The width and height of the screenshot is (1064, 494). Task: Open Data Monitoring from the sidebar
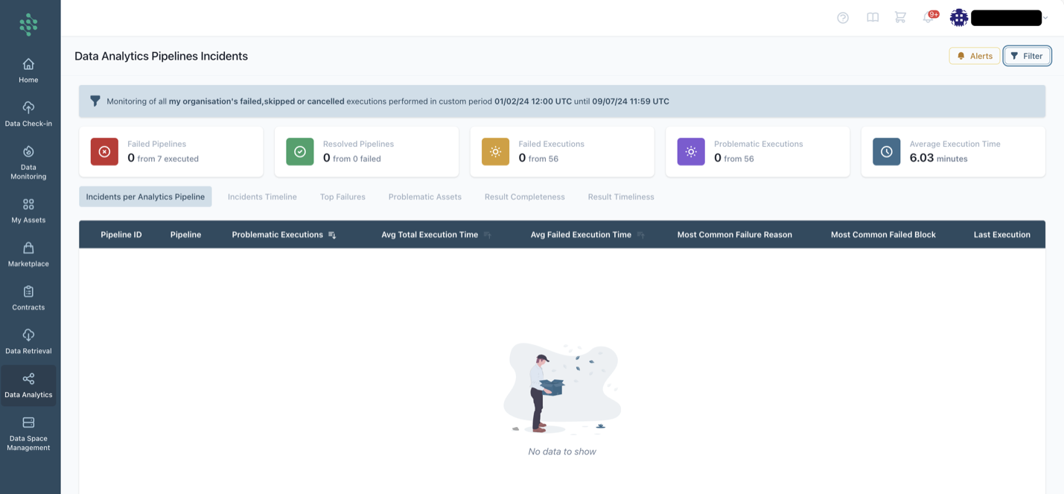coord(28,162)
